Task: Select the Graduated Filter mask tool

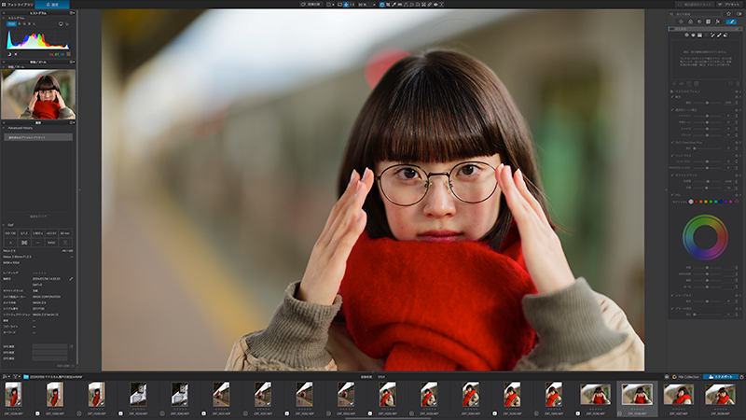Action: [x=699, y=35]
